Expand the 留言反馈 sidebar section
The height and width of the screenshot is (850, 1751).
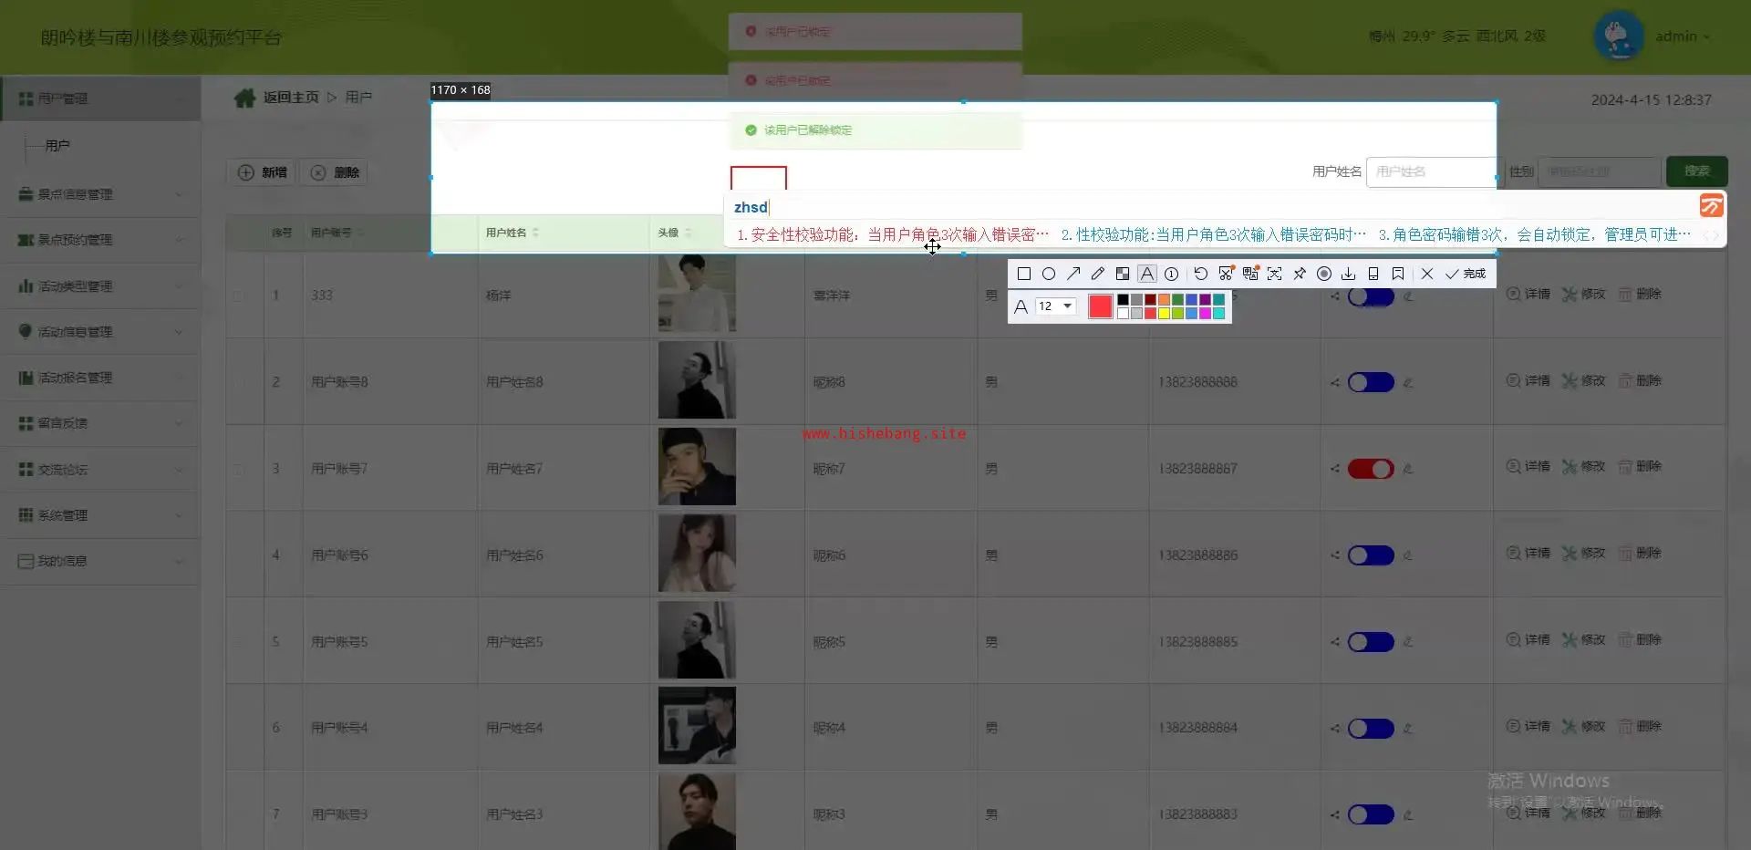coord(100,423)
